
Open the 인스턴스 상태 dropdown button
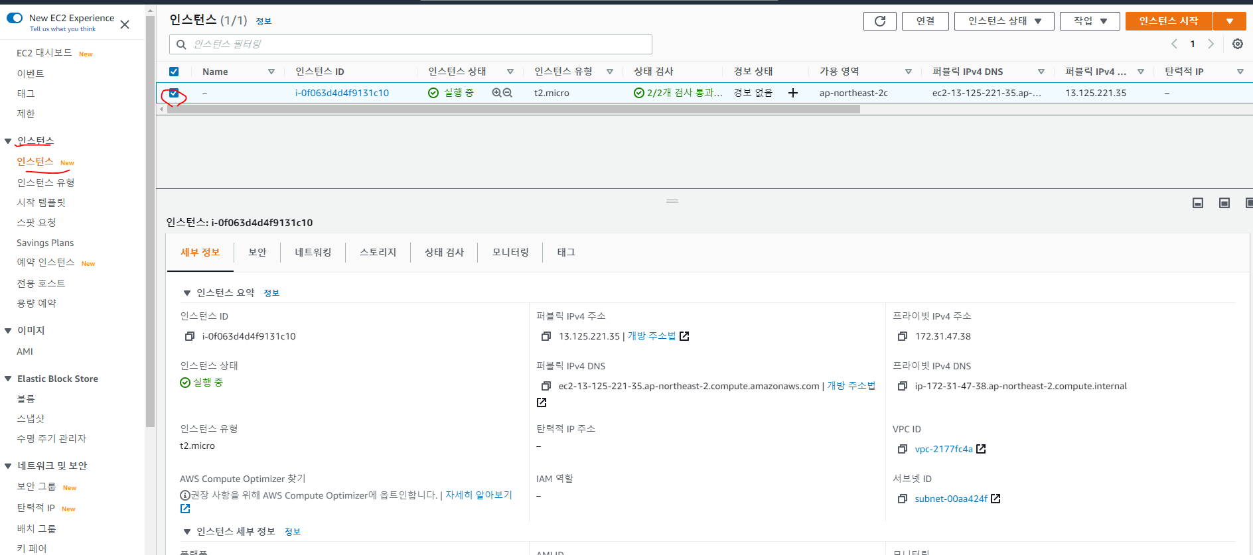(x=1004, y=21)
